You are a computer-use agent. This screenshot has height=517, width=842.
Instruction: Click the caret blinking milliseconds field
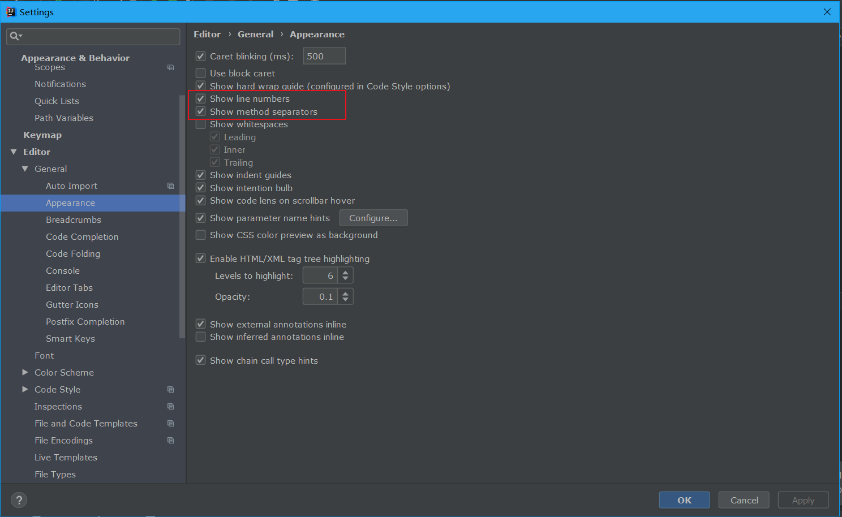pos(324,56)
